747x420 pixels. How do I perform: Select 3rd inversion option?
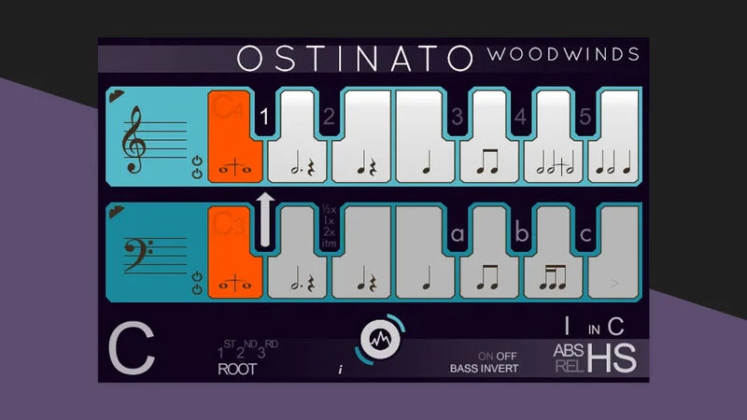(268, 349)
